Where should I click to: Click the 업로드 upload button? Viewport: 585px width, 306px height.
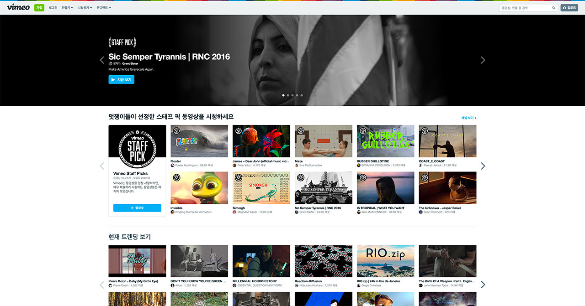(x=569, y=8)
